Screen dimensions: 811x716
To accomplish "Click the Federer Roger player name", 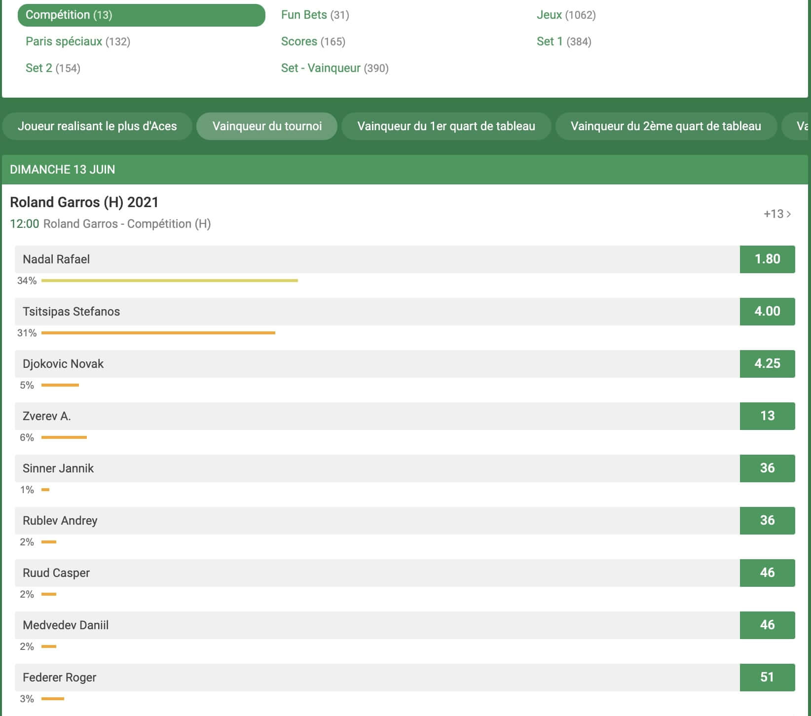I will click(60, 678).
